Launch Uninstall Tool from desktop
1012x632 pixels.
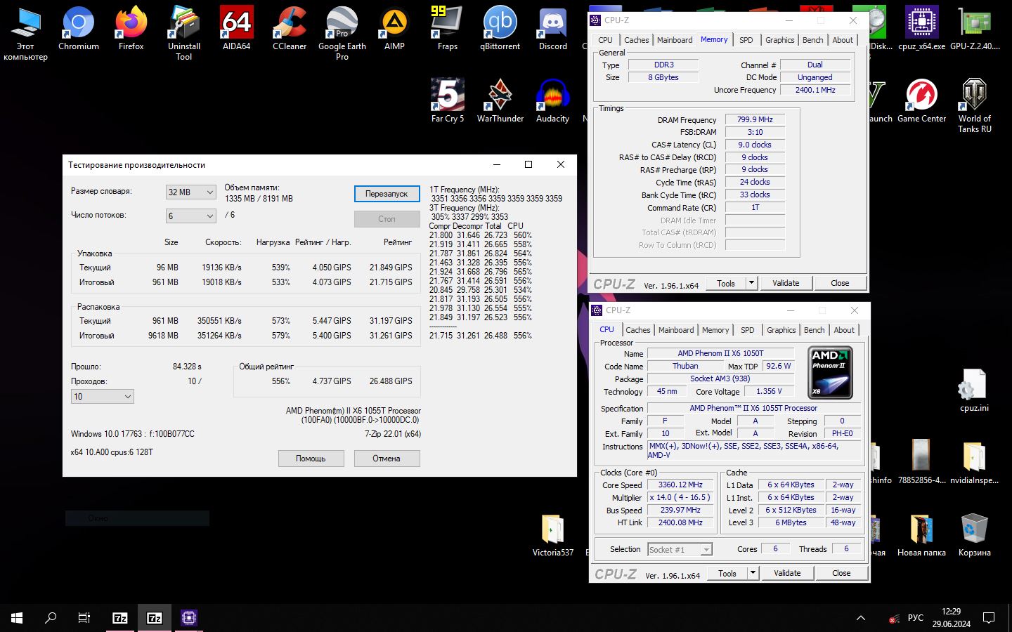184,33
